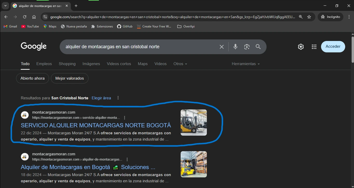Open the Create Your Free W... bookmark

pos(154,26)
